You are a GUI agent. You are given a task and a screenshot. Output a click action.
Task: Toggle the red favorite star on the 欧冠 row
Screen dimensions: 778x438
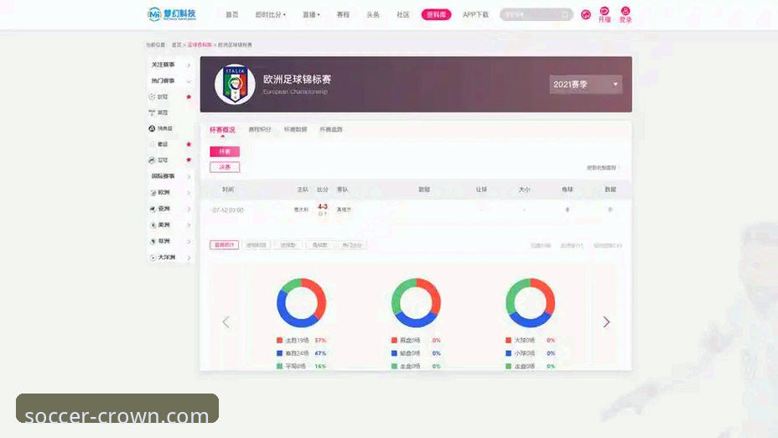coord(189,96)
